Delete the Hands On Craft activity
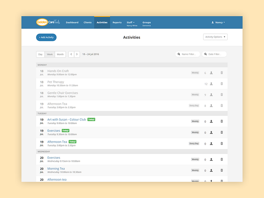 point(222,73)
